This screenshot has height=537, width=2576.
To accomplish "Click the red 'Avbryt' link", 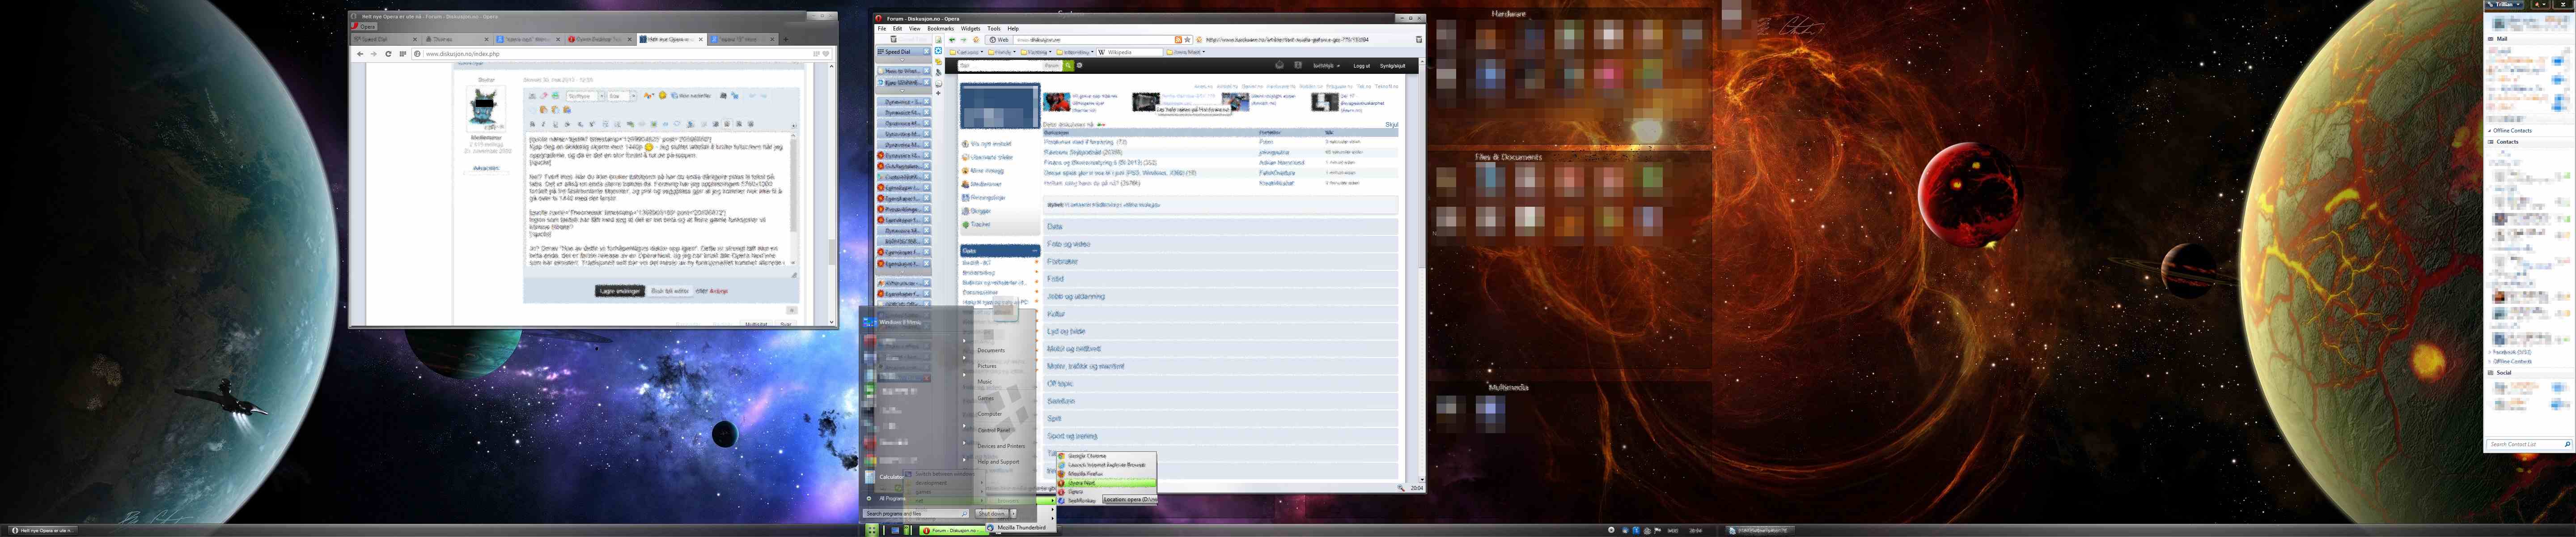I will [719, 291].
